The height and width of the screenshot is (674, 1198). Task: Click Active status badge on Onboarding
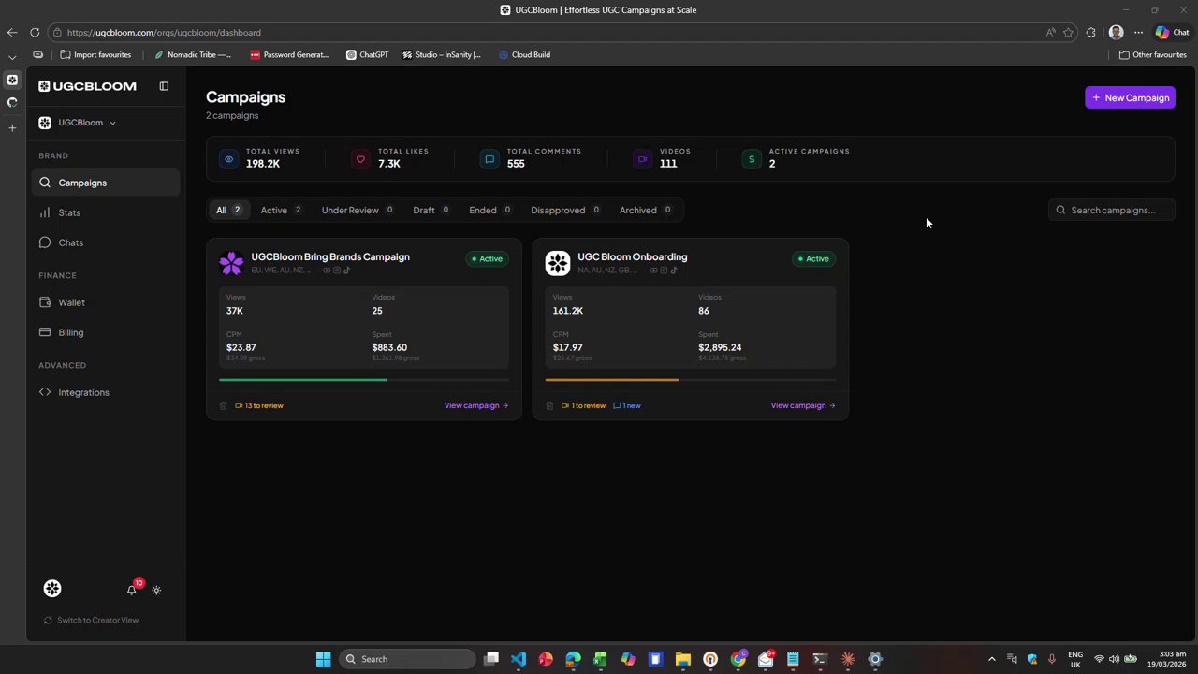(813, 258)
